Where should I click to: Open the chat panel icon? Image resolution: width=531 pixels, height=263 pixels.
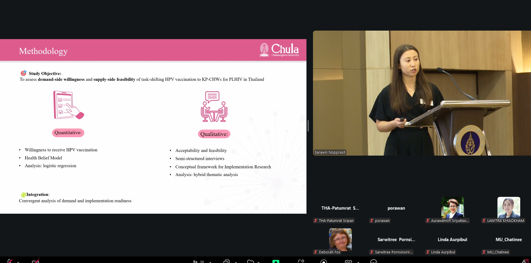226,261
